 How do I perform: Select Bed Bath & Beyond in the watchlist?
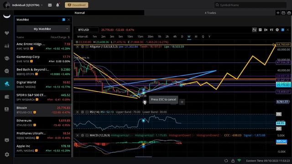(x=43, y=72)
